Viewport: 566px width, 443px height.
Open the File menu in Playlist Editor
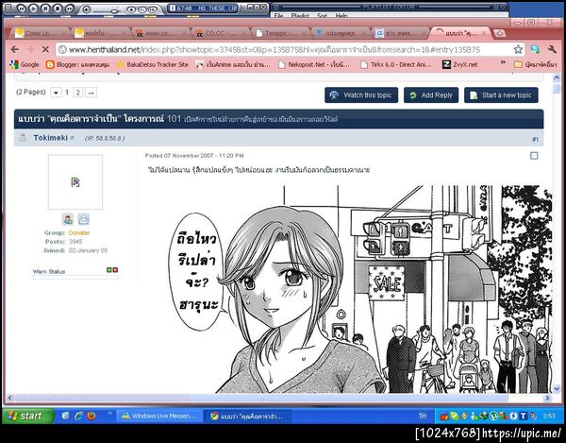coord(278,15)
